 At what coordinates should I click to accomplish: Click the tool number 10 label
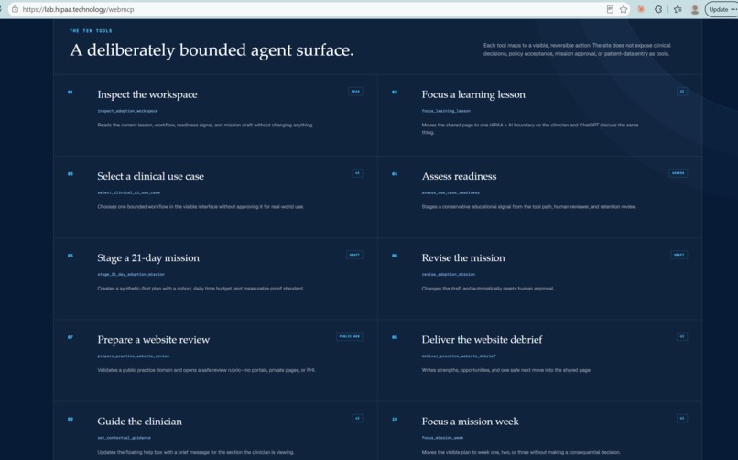click(395, 419)
